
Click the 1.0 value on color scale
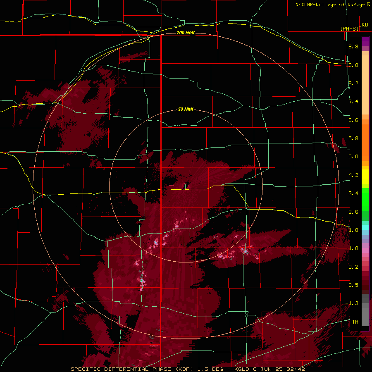click(353, 248)
